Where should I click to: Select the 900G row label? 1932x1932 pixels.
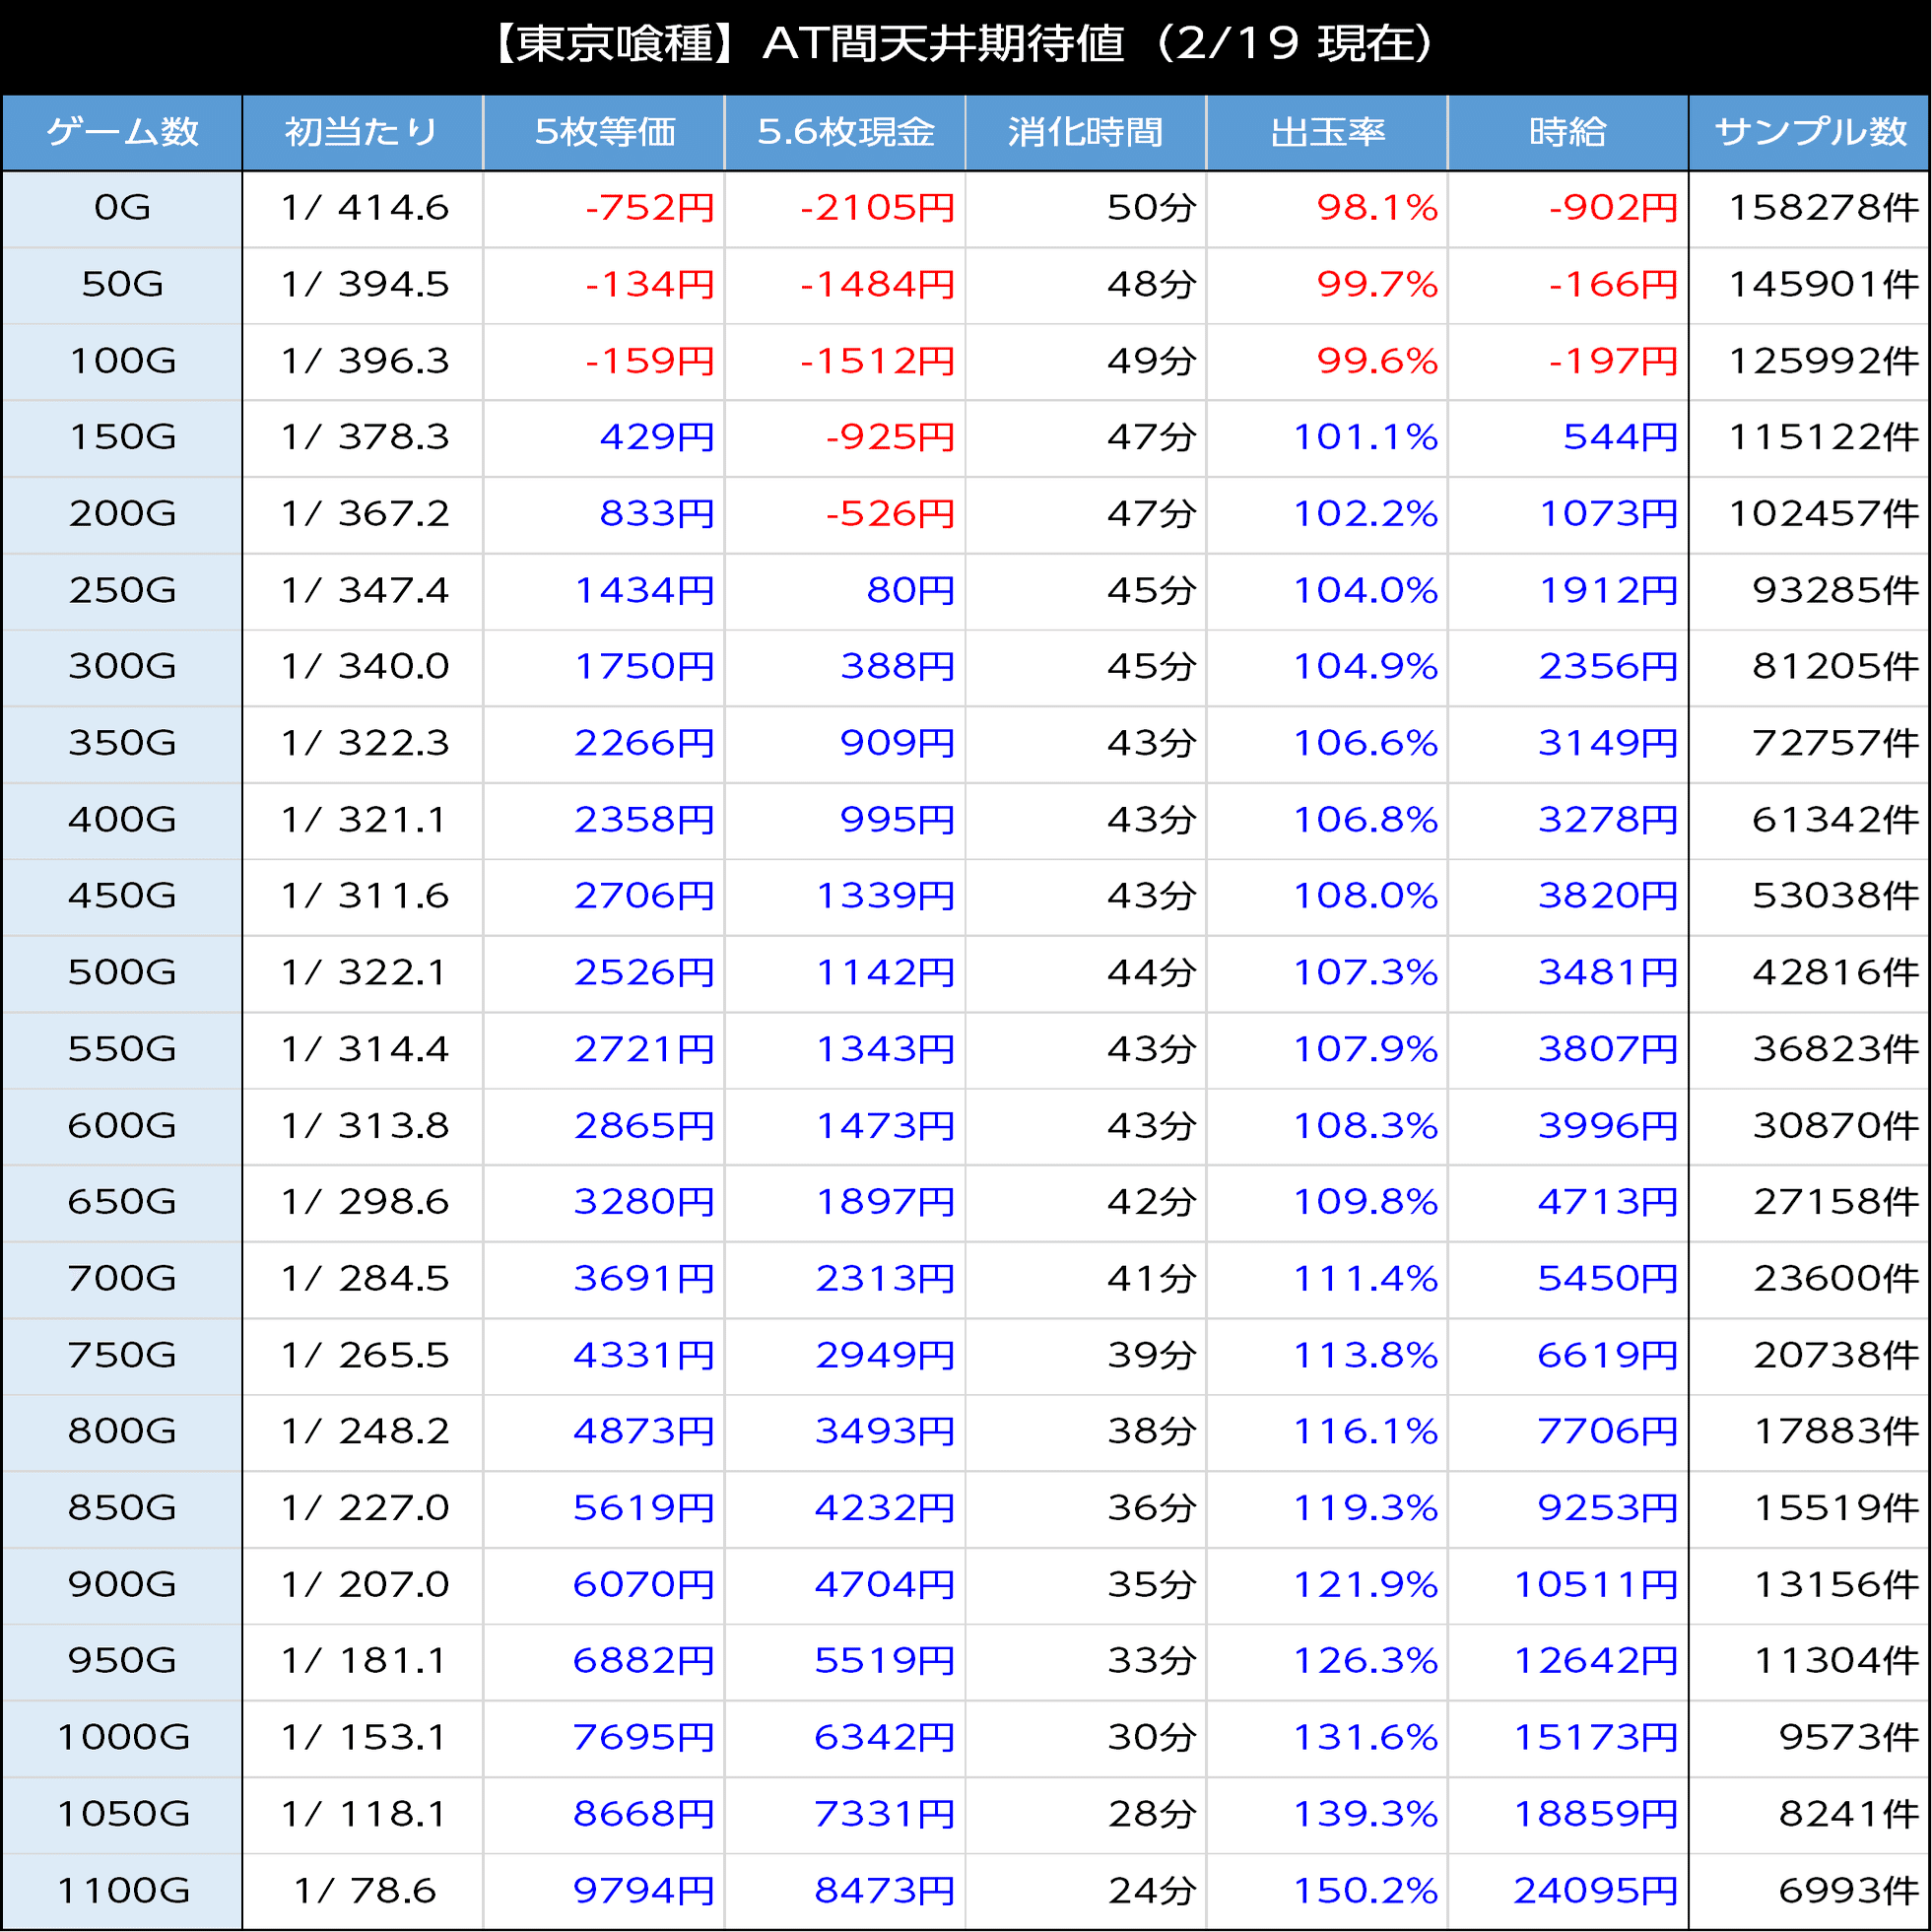click(122, 1585)
